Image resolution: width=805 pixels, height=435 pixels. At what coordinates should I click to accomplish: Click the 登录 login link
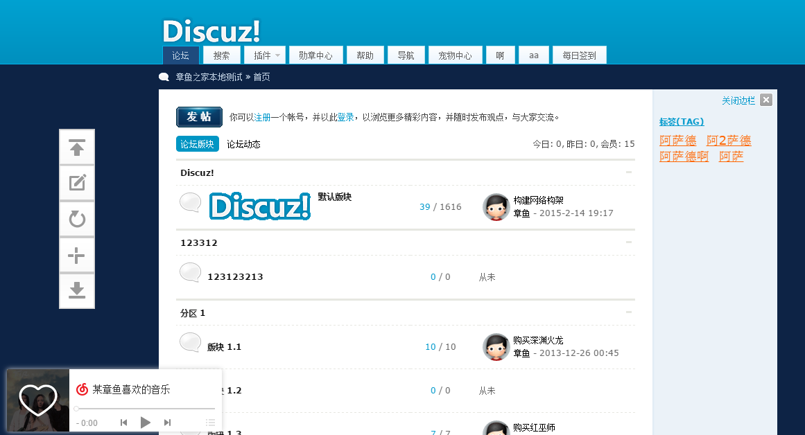[x=345, y=117]
